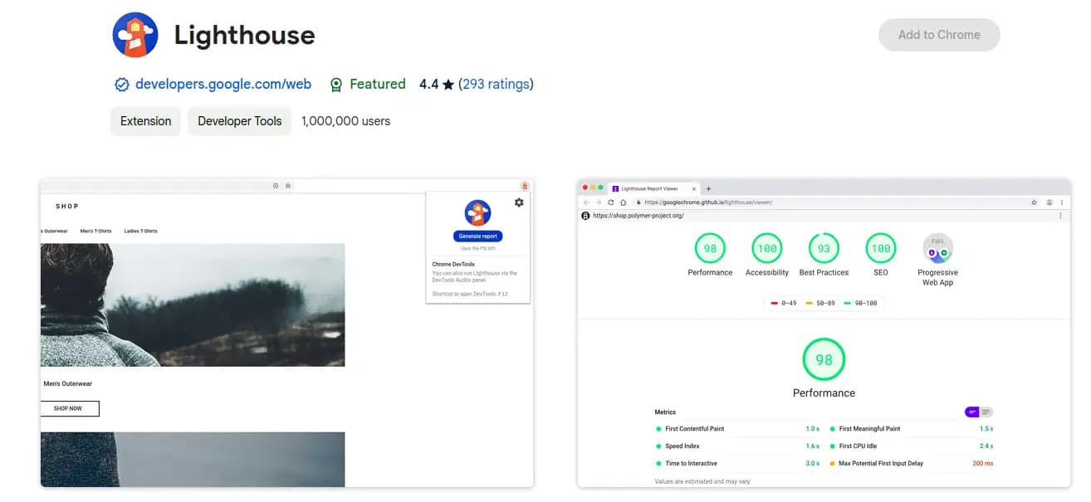
Task: Click the new tab plus in report screenshot
Action: tap(708, 189)
